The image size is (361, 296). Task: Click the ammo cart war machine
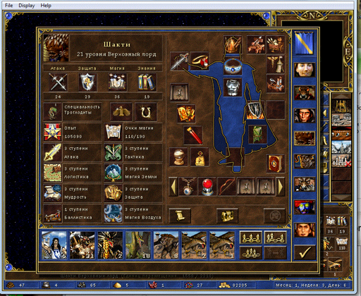tap(276, 44)
